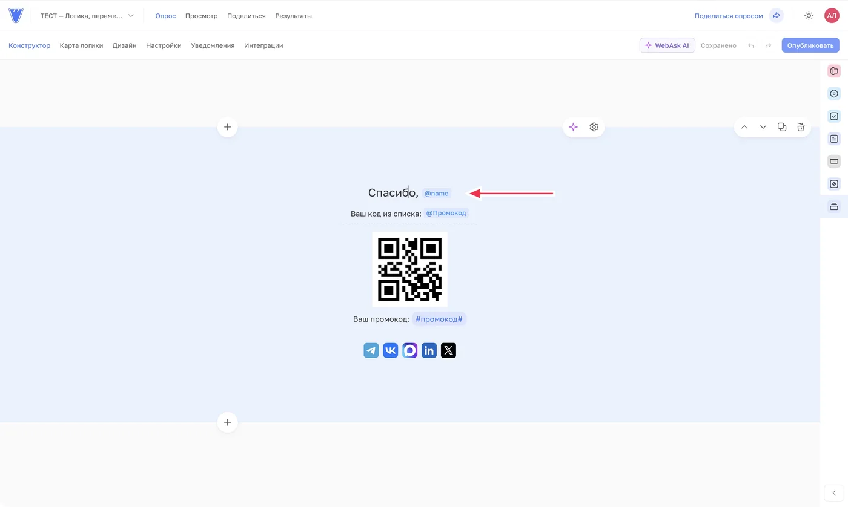Select the text document element in the sidebar
Viewport: 848px width, 507px height.
tap(834, 139)
